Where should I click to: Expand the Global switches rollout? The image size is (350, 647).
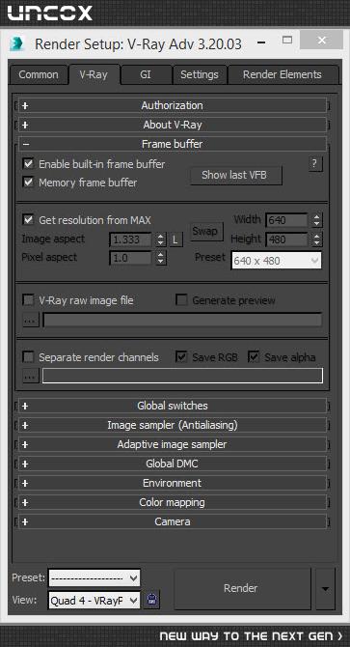173,406
